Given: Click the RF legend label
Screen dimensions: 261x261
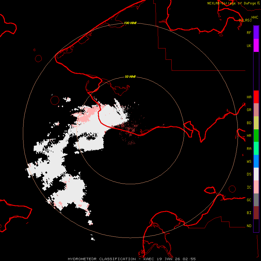Looking at the screenshot, I should tap(249, 32).
